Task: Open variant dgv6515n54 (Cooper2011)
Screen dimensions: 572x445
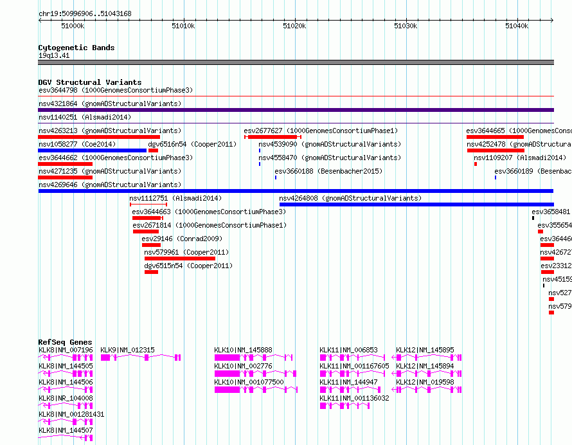Action: 188,266
